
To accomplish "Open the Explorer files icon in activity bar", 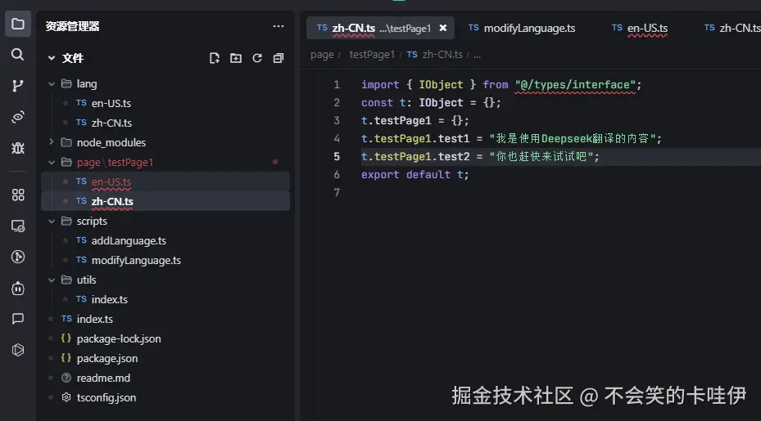I will (18, 24).
